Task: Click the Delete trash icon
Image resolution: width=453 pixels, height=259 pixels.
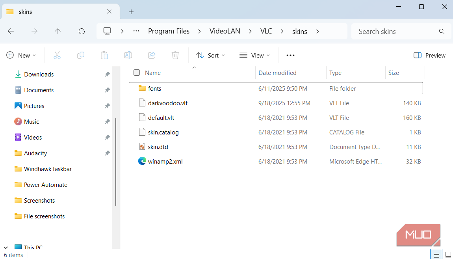Action: pos(175,55)
